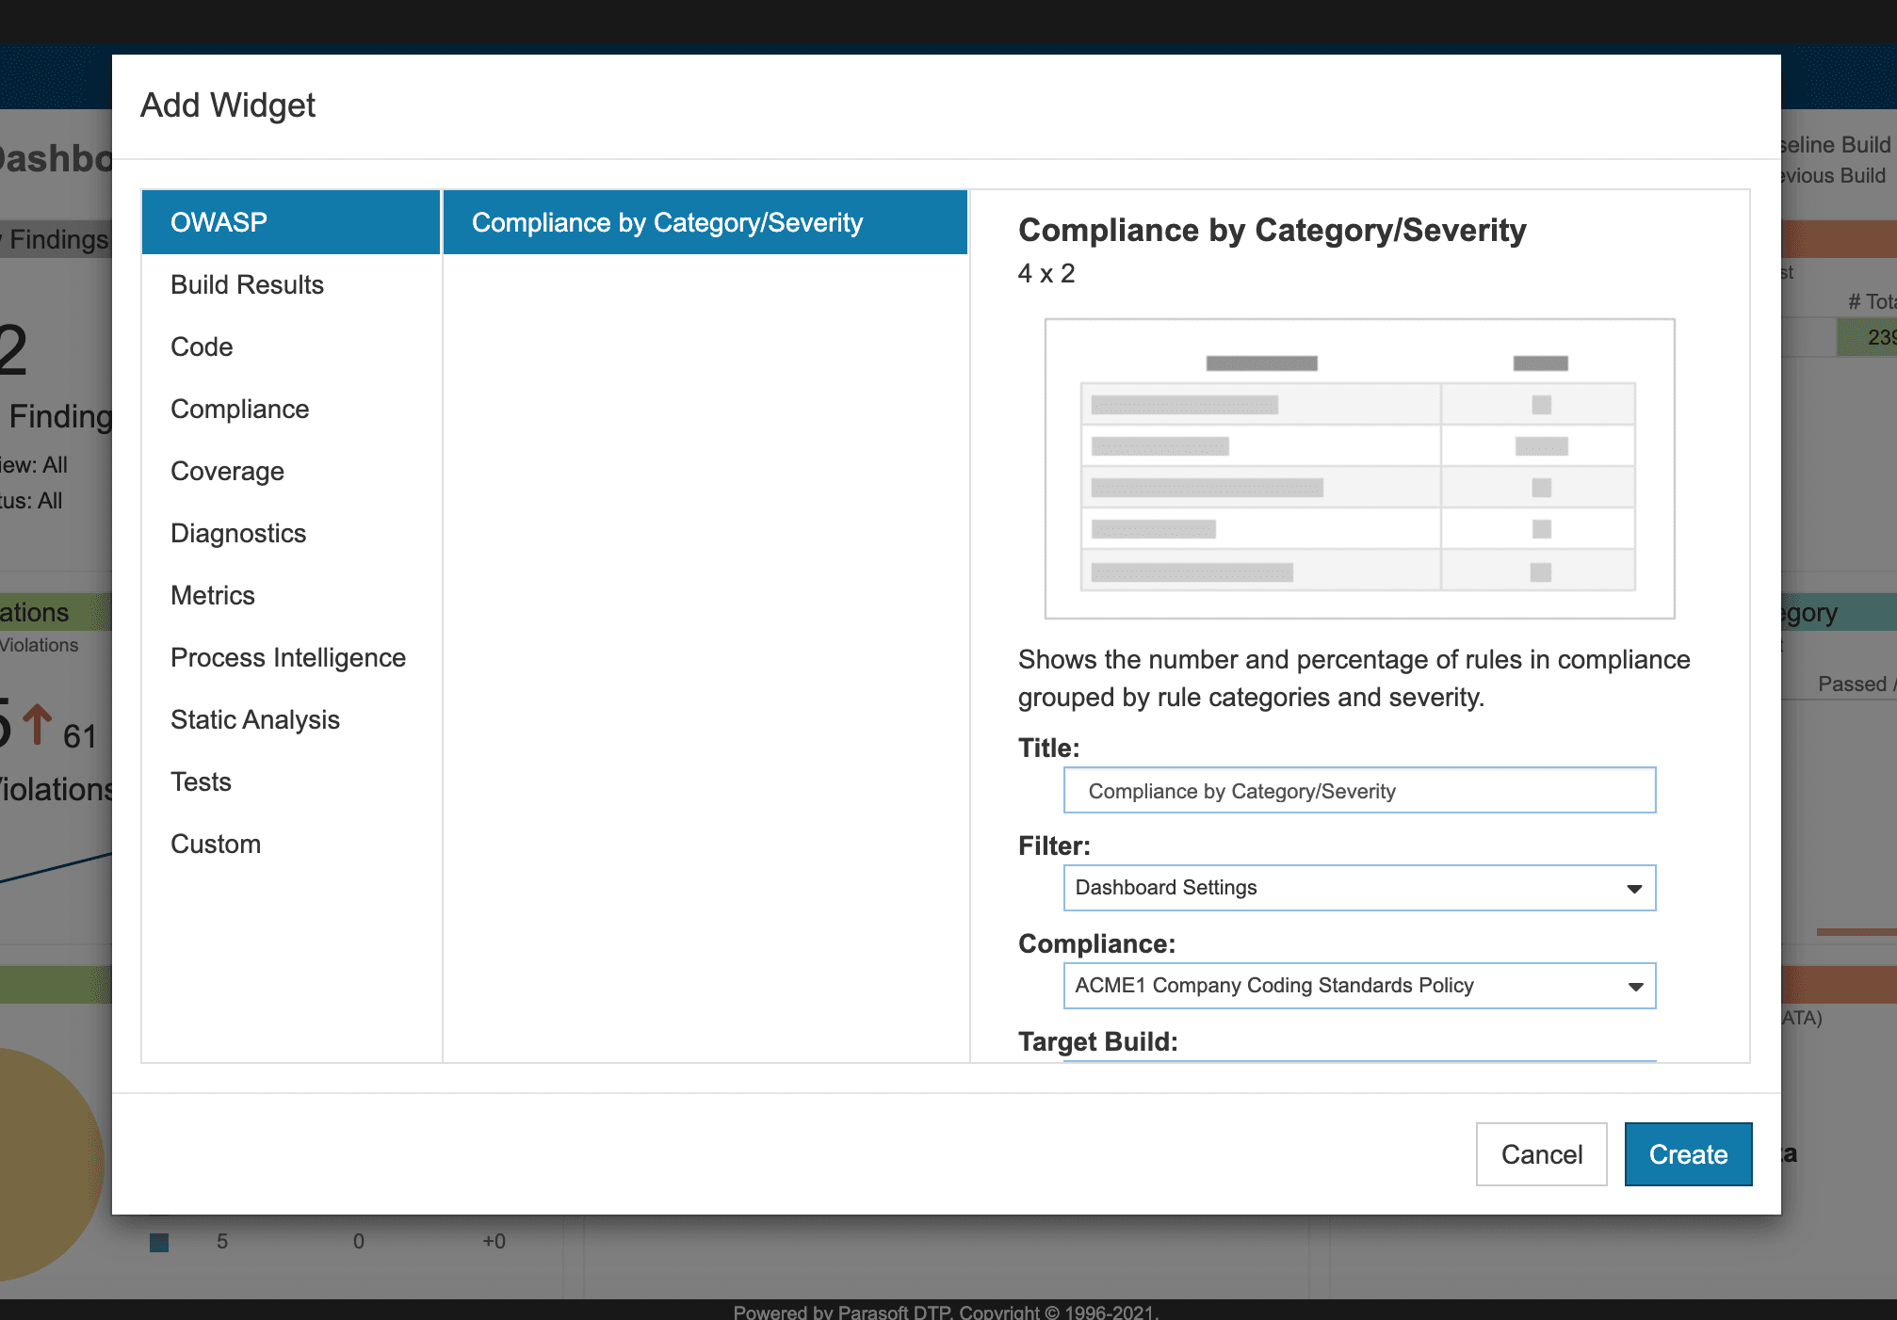The image size is (1897, 1320).
Task: Open the Metrics category
Action: point(291,595)
